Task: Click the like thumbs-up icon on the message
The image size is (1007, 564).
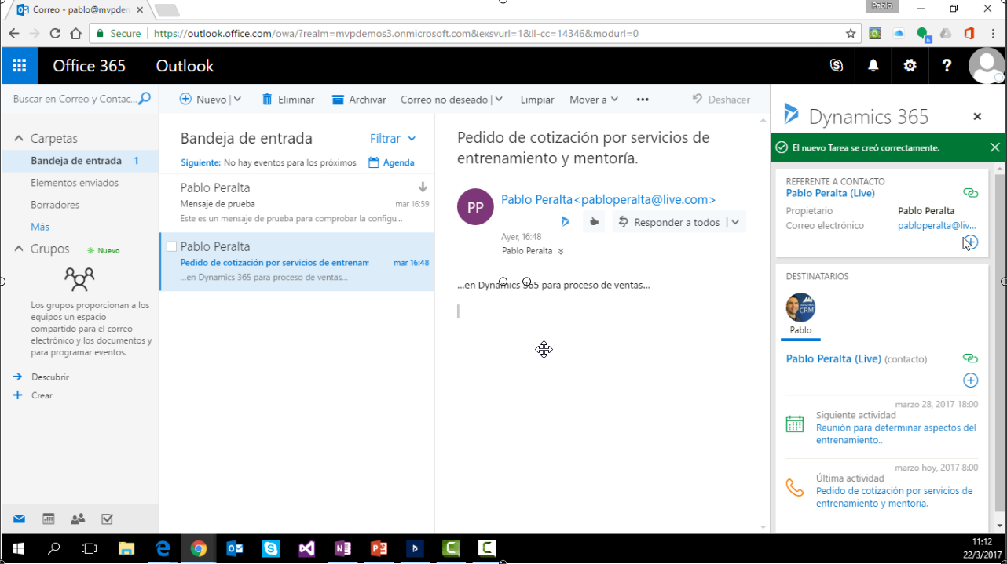Action: (594, 222)
